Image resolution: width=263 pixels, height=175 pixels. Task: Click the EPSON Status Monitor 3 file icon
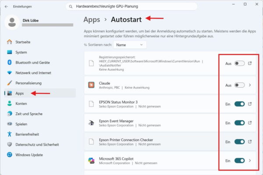[91, 104]
